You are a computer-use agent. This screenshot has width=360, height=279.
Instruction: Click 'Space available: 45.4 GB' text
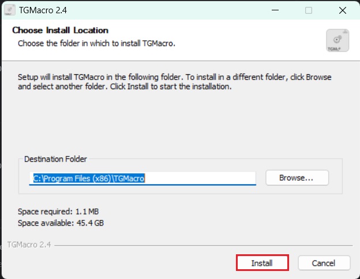pos(61,223)
